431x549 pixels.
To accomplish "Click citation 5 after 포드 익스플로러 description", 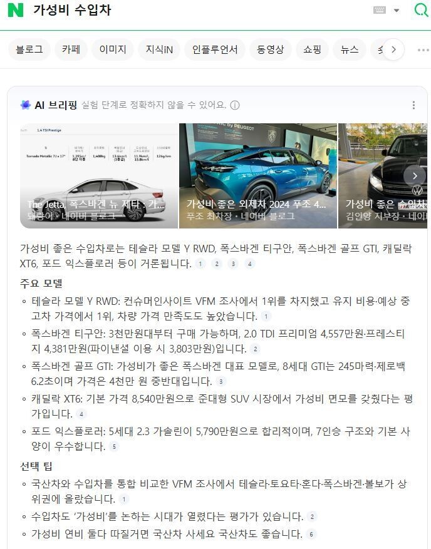I will coord(114,446).
